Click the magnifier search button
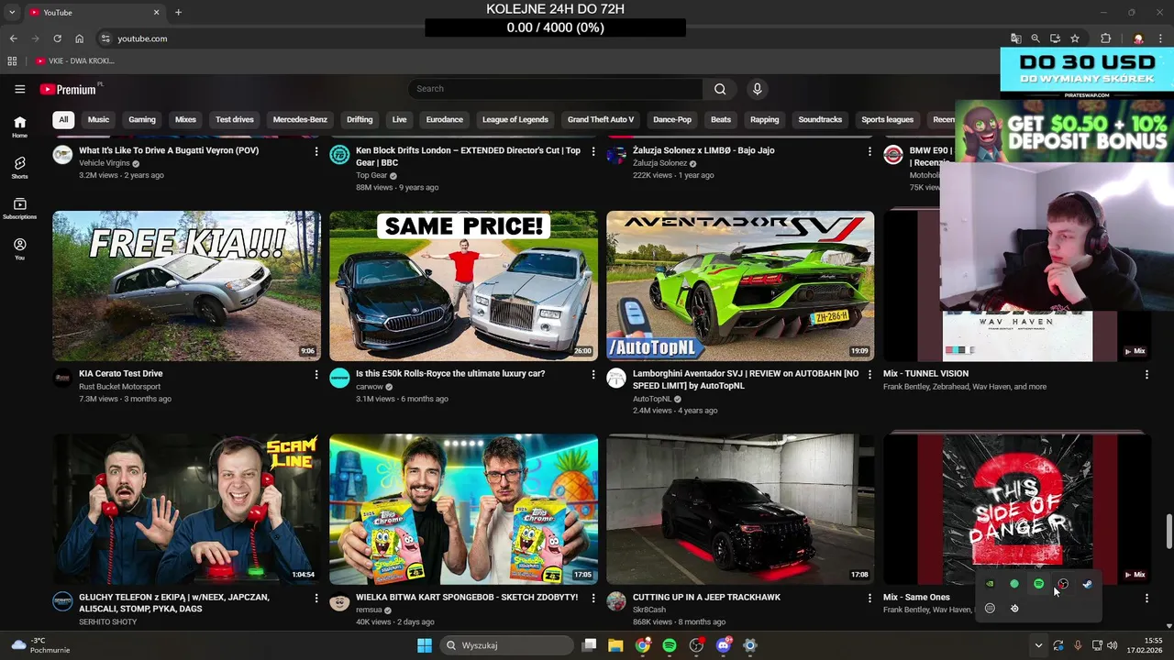This screenshot has height=660, width=1174. [x=720, y=89]
